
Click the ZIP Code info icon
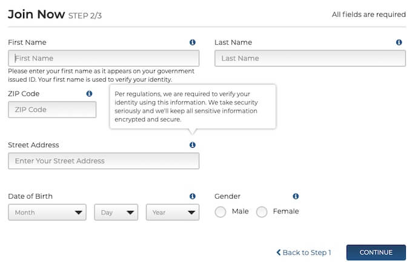coord(89,94)
